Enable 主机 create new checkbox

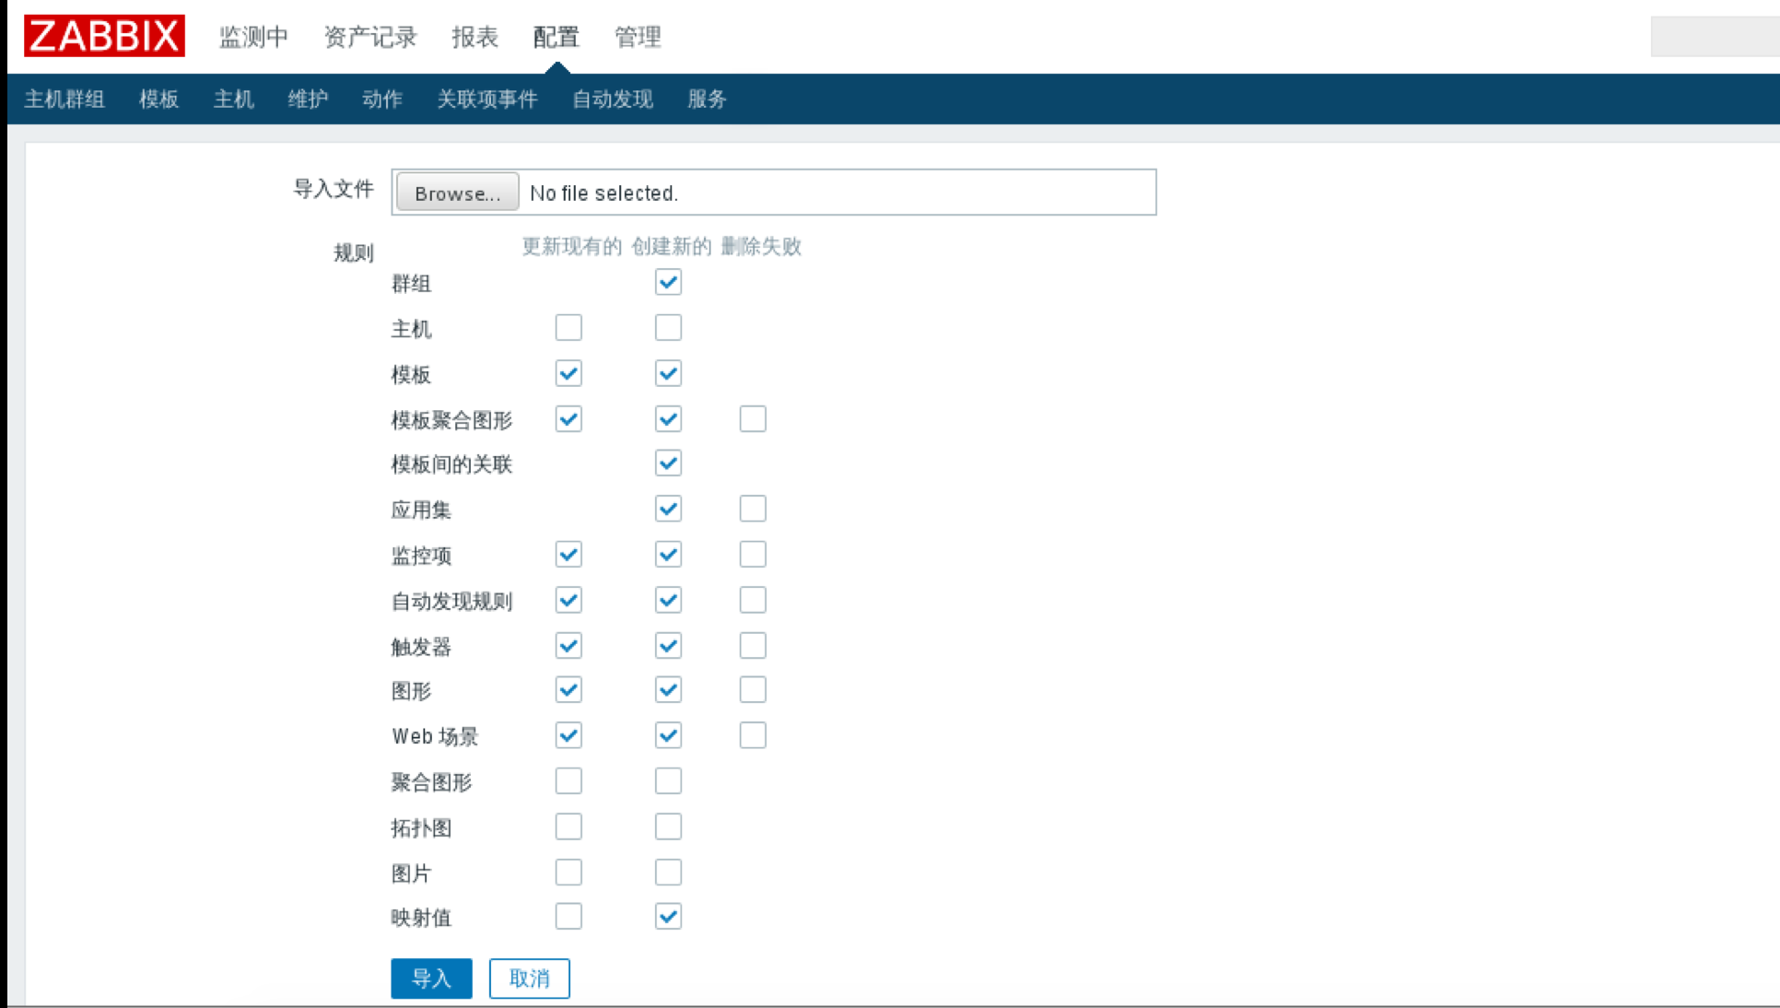668,328
